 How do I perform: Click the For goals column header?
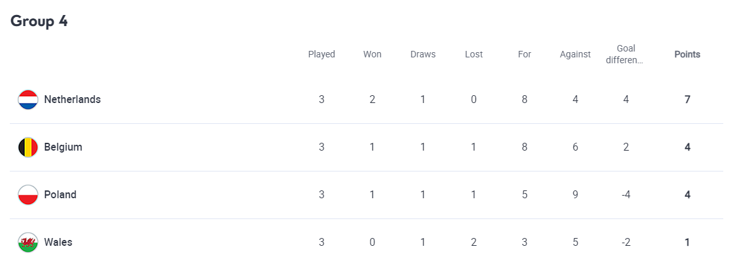pyautogui.click(x=524, y=55)
